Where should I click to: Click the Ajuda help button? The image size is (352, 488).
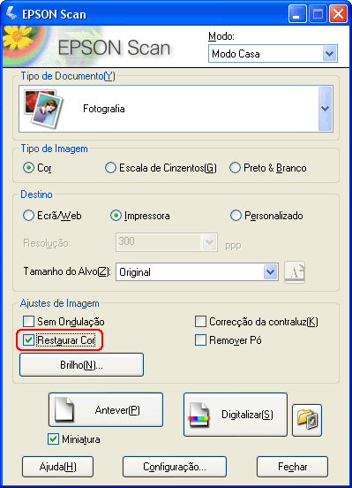[58, 467]
